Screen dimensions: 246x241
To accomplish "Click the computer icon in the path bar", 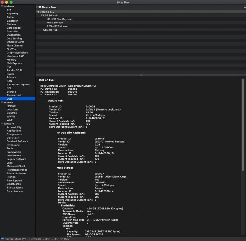I will 2,239.
